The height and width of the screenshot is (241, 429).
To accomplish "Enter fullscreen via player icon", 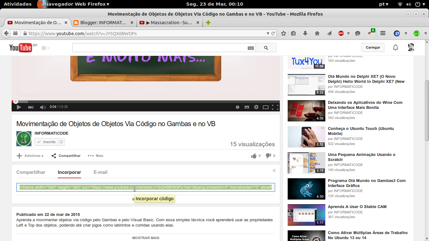I will coord(275,107).
